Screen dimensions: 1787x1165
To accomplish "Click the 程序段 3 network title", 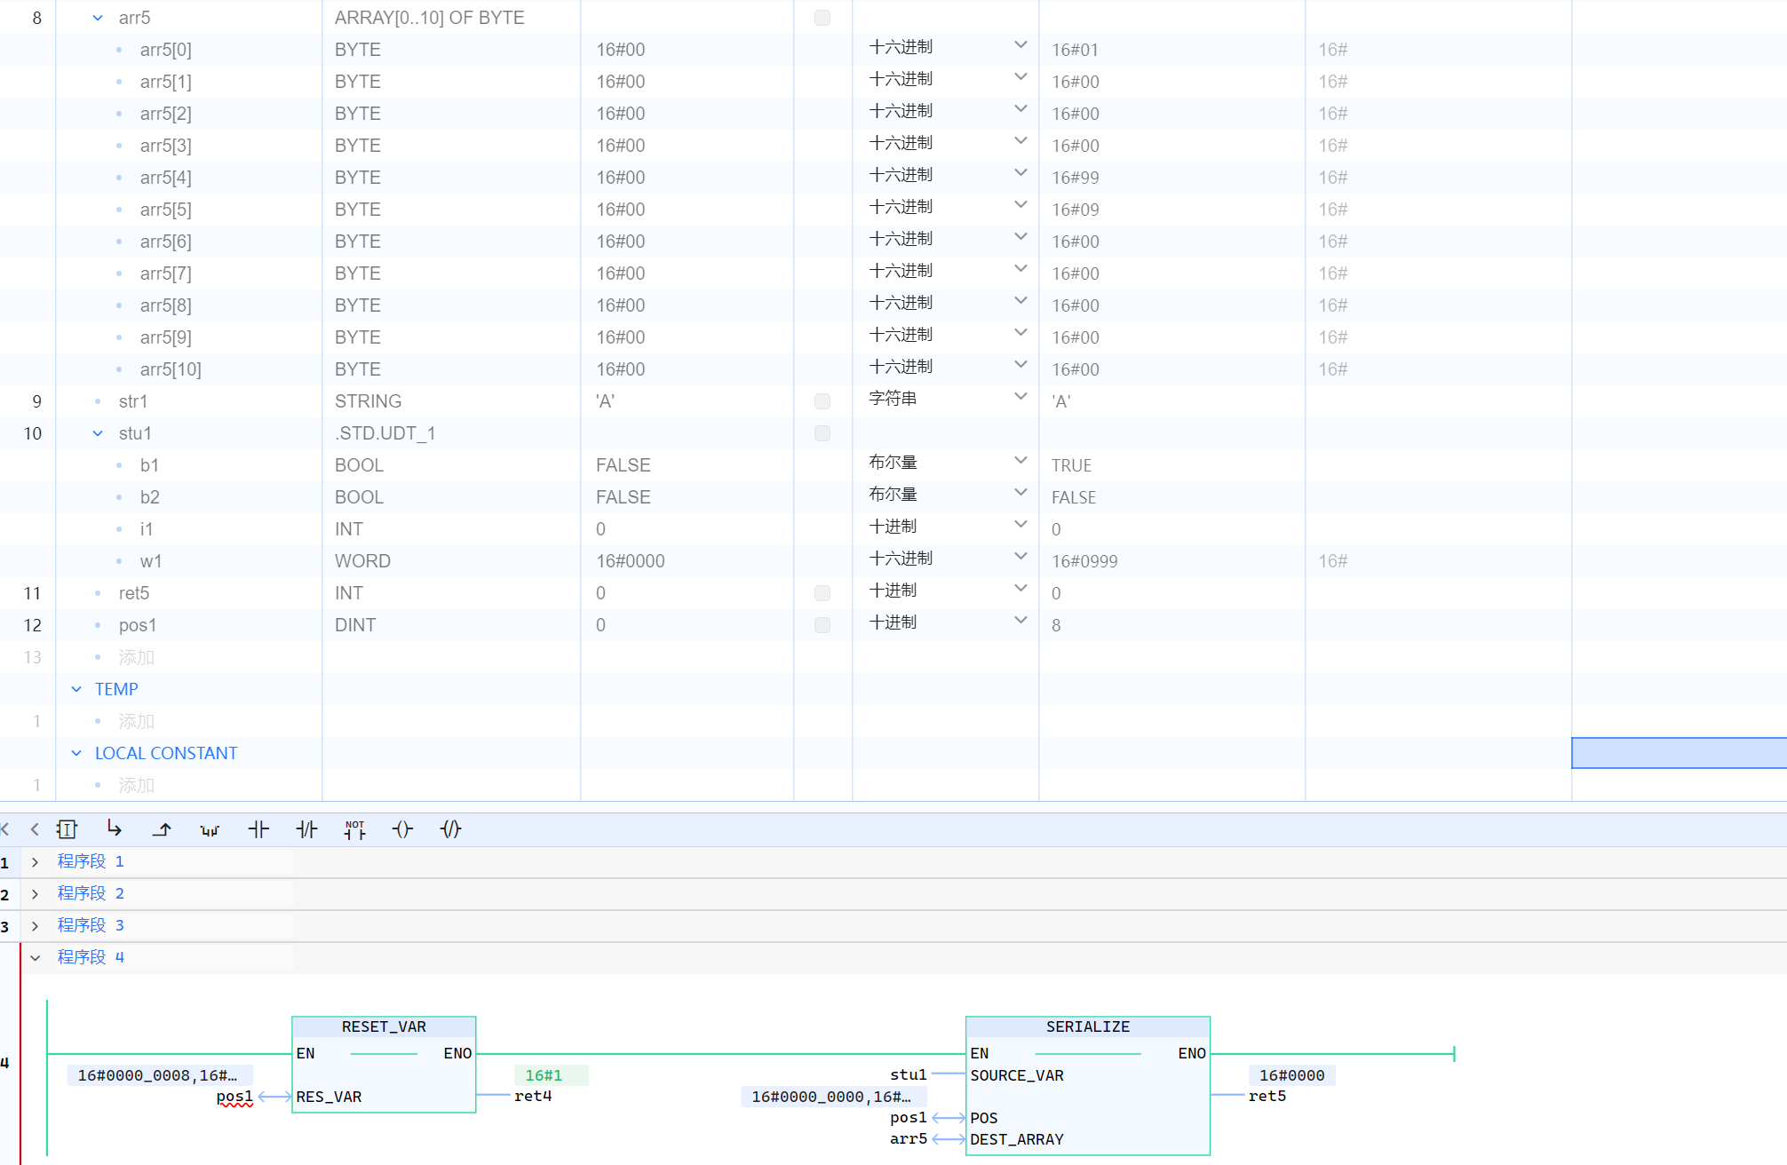I will click(x=91, y=925).
